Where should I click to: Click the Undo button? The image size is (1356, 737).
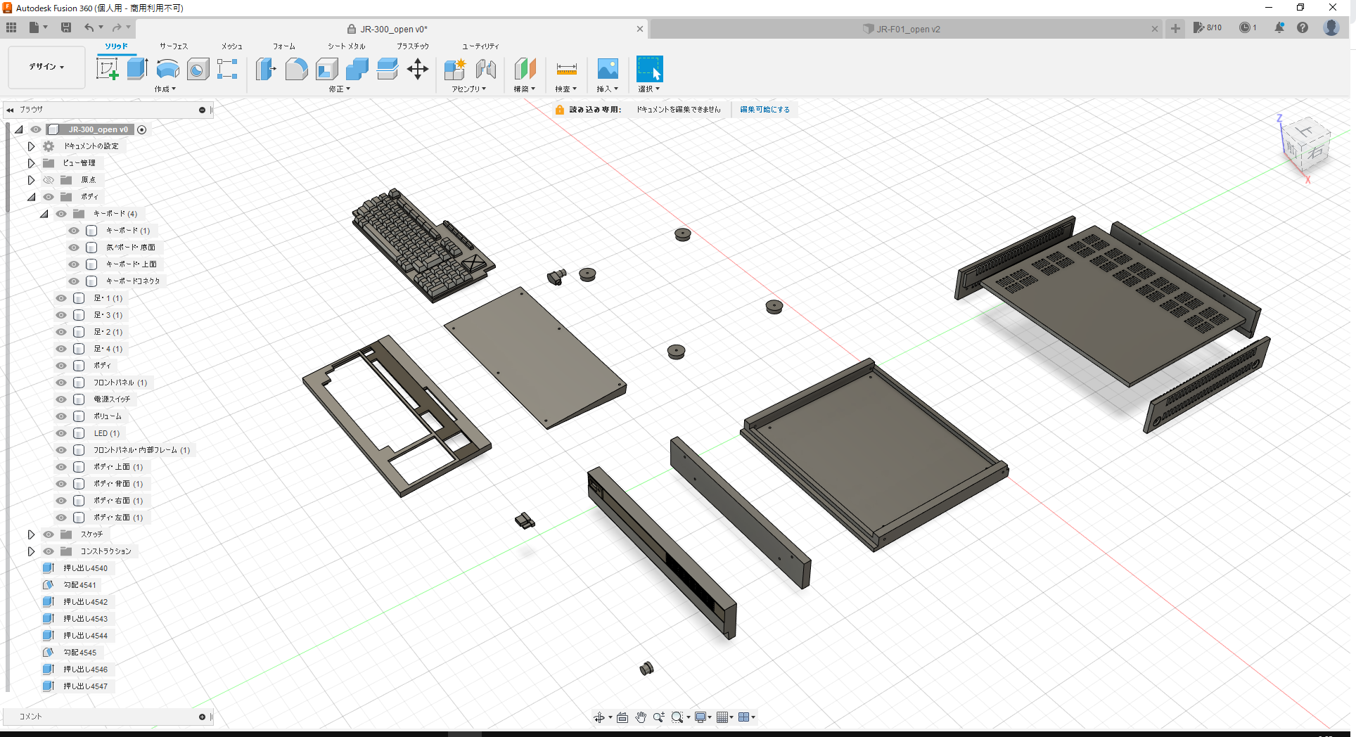pyautogui.click(x=90, y=27)
